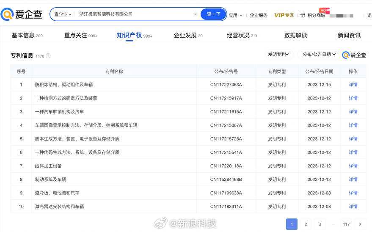Click the 公布/公告号 column header
Screen dimensions: 372x232
pyautogui.click(x=226, y=72)
